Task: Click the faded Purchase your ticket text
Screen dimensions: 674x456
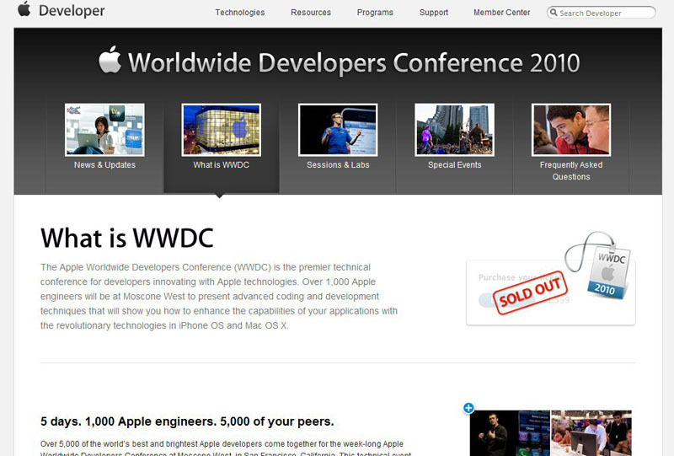Action: (x=520, y=277)
